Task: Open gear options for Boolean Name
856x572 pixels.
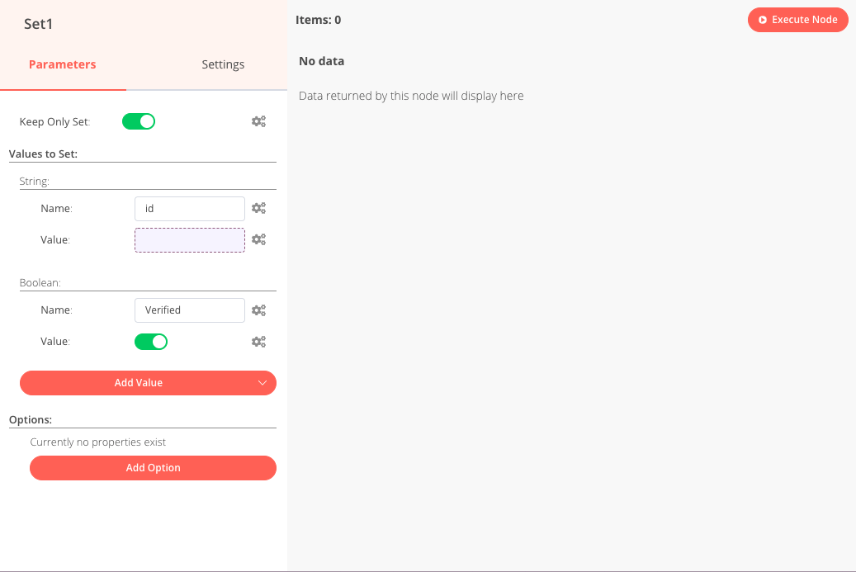Action: pos(258,310)
